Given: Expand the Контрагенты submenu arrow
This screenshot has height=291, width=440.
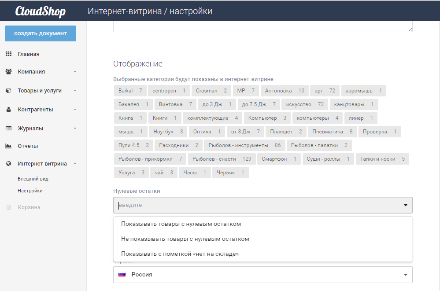Looking at the screenshot, I should click(75, 110).
